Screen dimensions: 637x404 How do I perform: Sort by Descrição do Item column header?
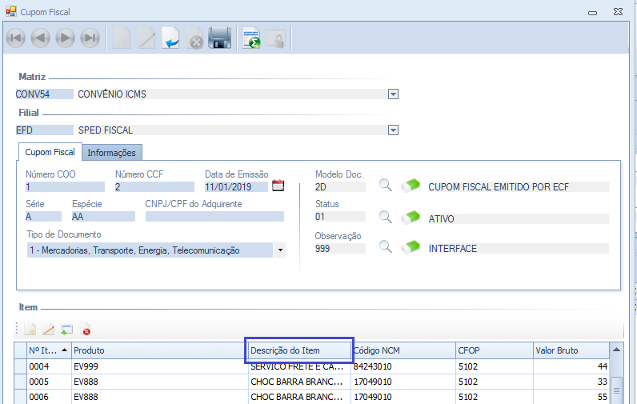(298, 350)
